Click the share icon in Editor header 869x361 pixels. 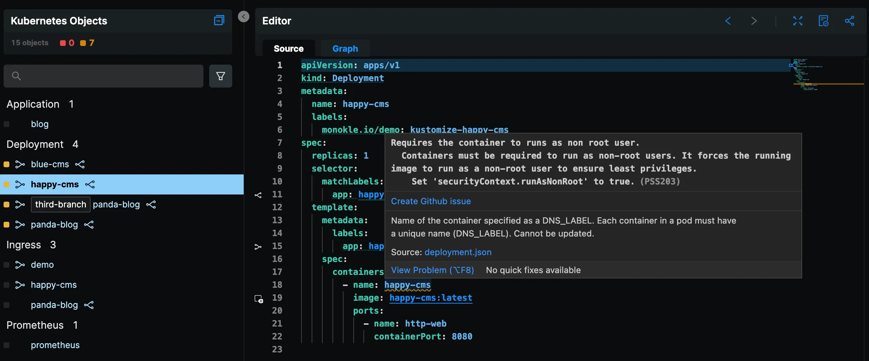pos(849,21)
